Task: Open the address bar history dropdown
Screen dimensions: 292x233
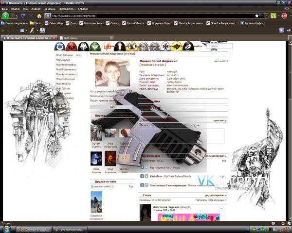Action: (266, 16)
